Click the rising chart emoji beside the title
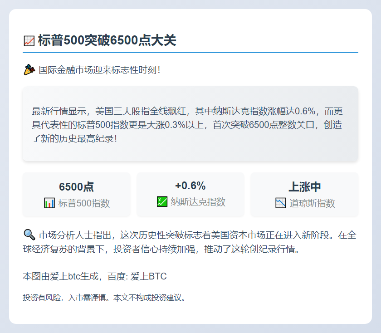Screen dimensions: 381x333 [x=29, y=41]
